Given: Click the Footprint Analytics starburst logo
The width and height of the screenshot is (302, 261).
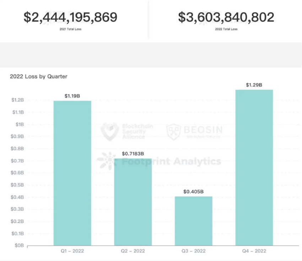Looking at the screenshot, I should (x=107, y=161).
